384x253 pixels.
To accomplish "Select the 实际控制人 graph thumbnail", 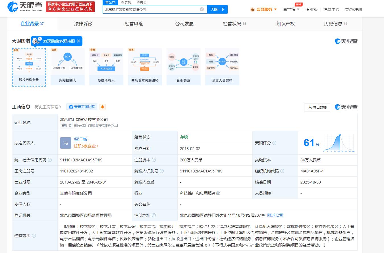I will pos(68,67).
